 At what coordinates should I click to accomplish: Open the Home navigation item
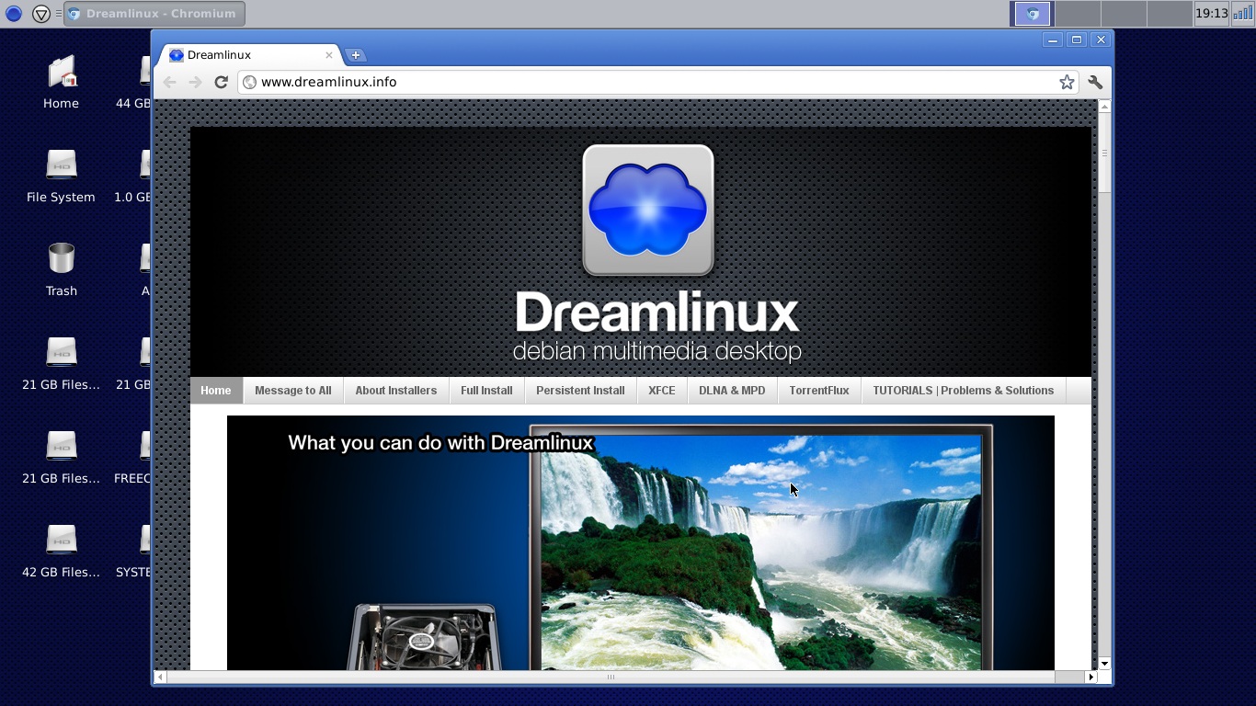point(216,391)
